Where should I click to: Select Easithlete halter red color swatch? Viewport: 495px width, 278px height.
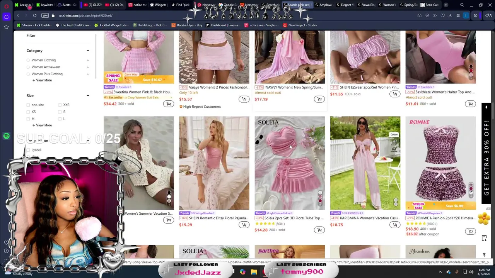pos(471,71)
